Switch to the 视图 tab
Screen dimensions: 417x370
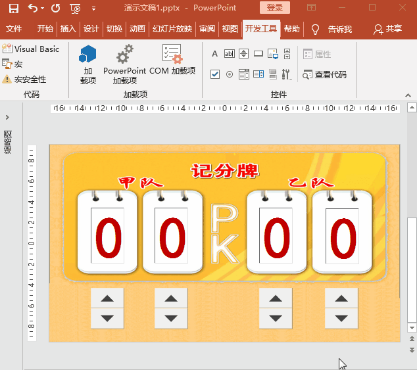click(230, 28)
